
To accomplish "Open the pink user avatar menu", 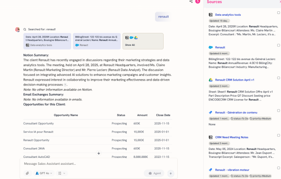I will tap(198, 1).
